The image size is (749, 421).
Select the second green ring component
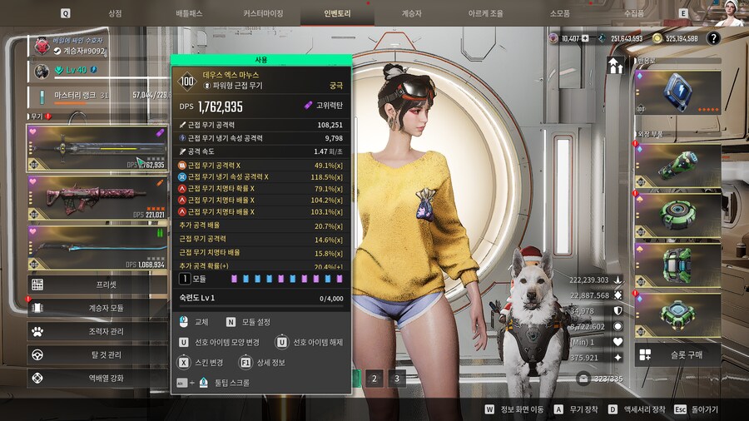tap(677, 215)
